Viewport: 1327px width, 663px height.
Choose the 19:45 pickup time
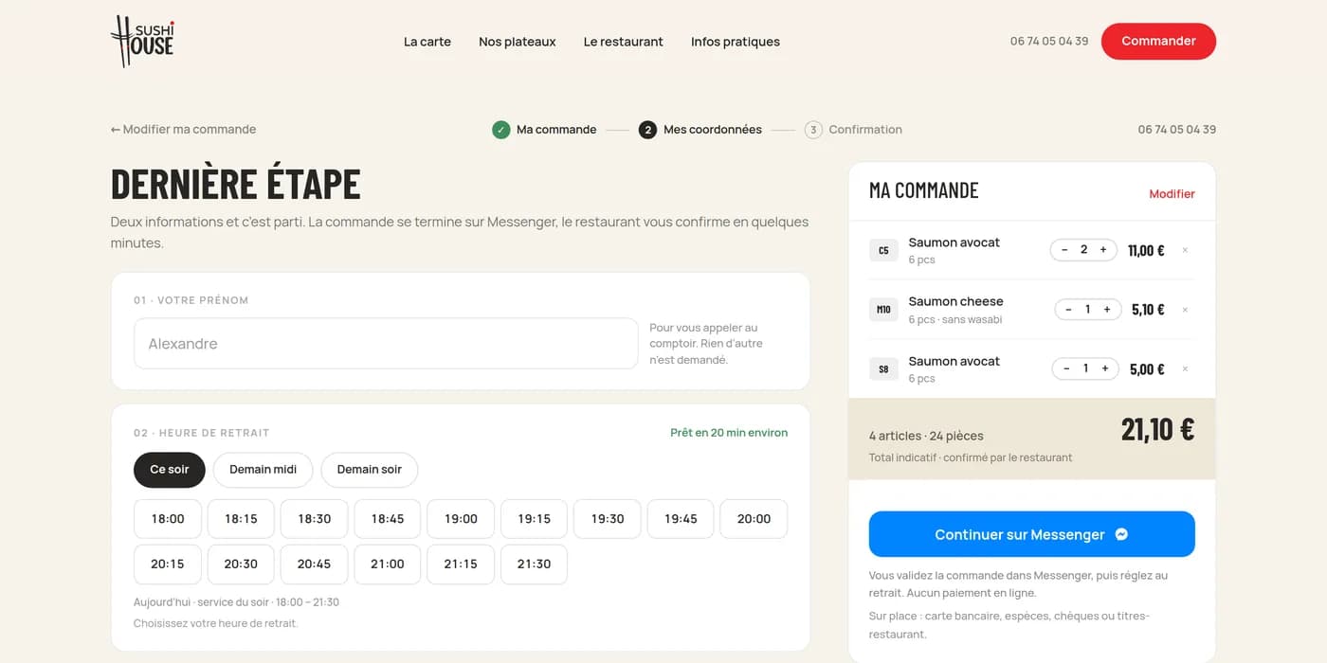click(681, 519)
